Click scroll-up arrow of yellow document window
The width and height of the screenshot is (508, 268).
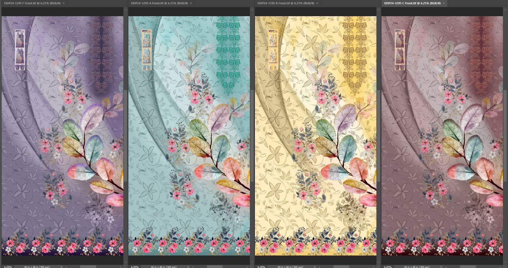tap(378, 10)
